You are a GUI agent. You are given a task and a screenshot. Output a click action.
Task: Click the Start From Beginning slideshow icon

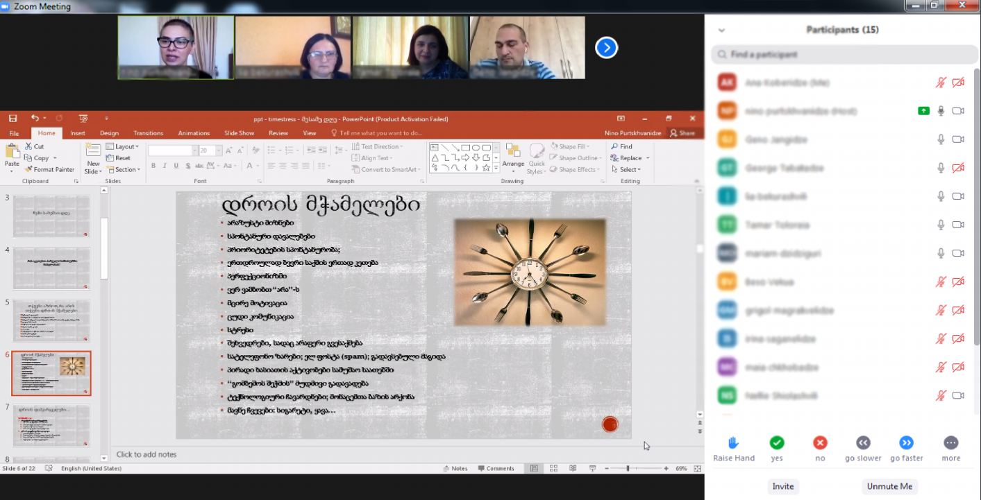coord(83,119)
